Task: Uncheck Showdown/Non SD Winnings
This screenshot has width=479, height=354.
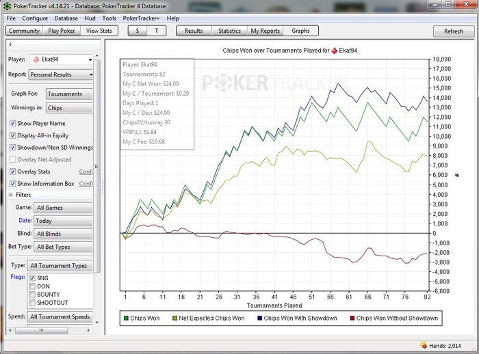Action: [13, 148]
